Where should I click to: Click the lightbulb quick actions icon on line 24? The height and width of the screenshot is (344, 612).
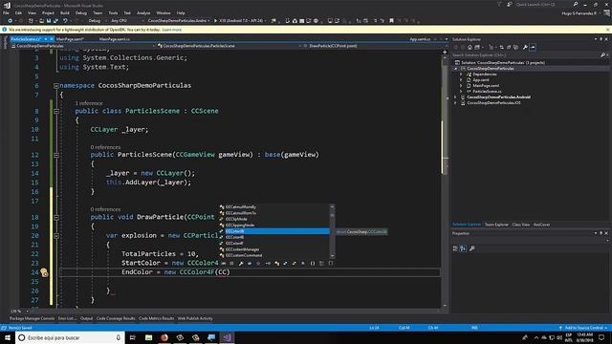click(44, 271)
